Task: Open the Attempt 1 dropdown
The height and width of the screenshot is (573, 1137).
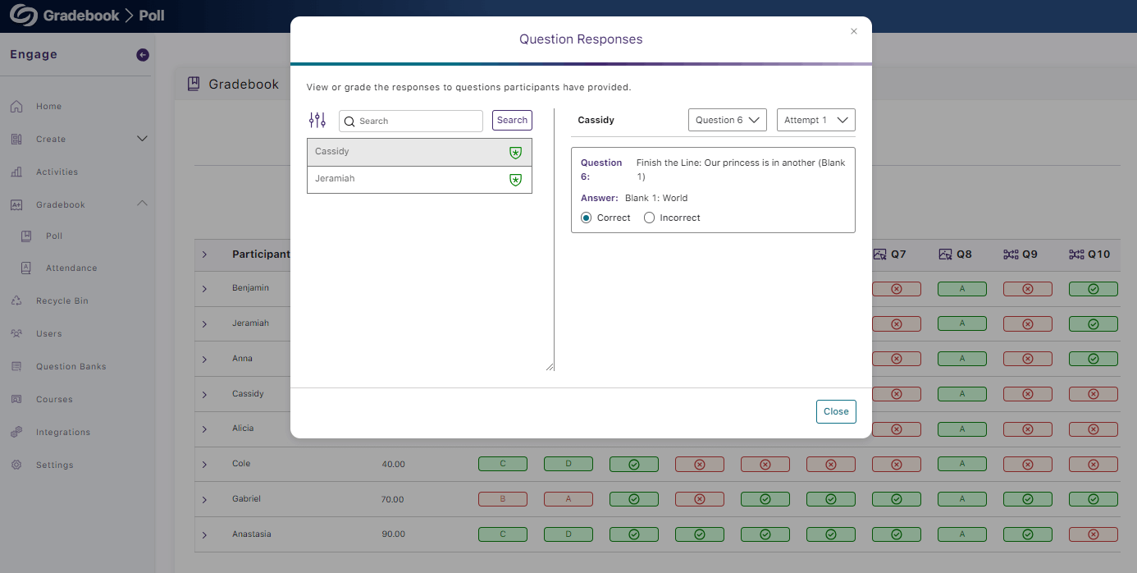Action: tap(816, 120)
